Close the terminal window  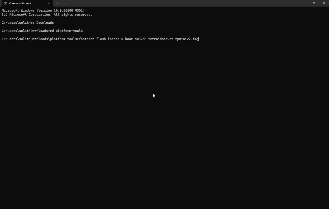pos(324,3)
